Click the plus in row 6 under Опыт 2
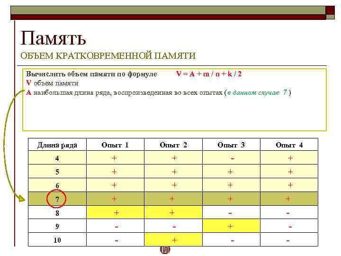Screen dimensions: 341x256 pos(174,185)
